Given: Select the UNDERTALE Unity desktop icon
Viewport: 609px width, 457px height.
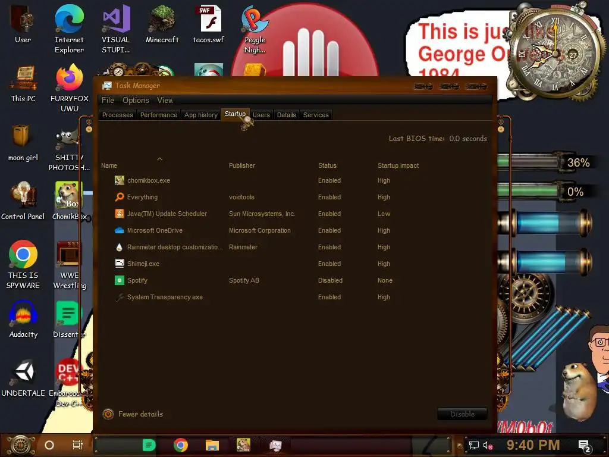Looking at the screenshot, I should (23, 371).
